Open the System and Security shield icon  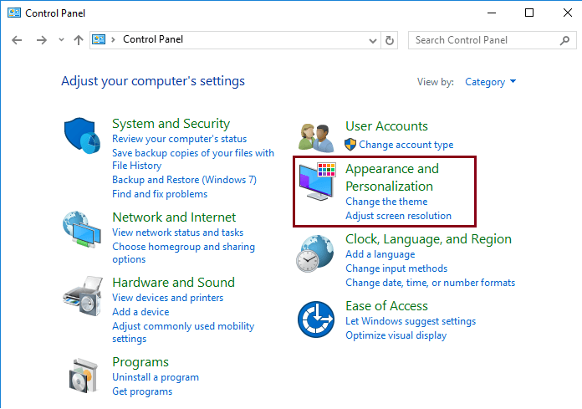point(82,135)
